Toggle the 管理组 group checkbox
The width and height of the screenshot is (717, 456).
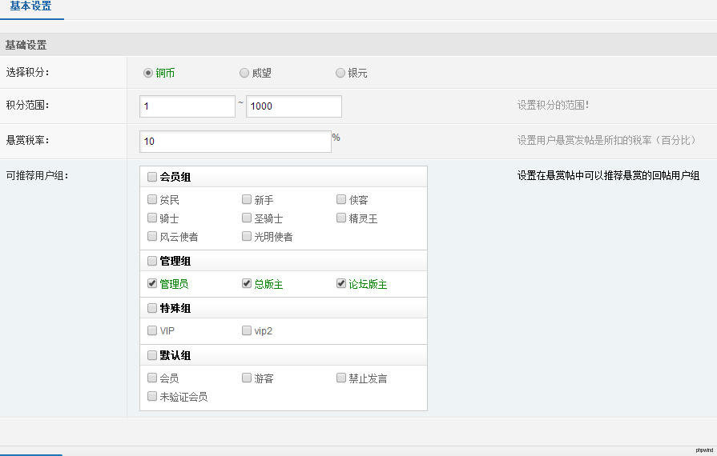pyautogui.click(x=152, y=261)
